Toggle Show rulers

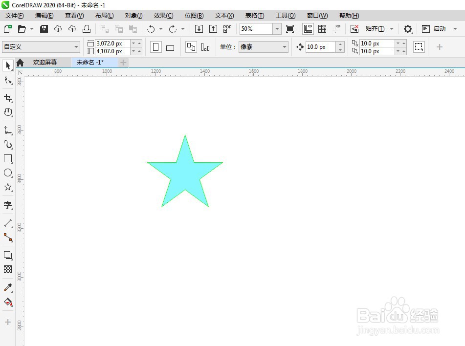click(x=308, y=29)
